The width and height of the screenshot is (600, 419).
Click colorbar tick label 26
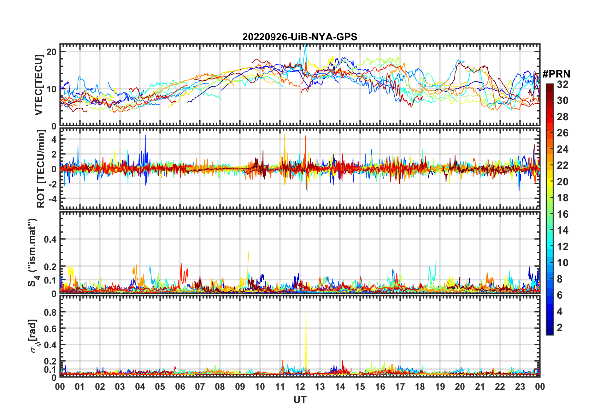click(562, 133)
